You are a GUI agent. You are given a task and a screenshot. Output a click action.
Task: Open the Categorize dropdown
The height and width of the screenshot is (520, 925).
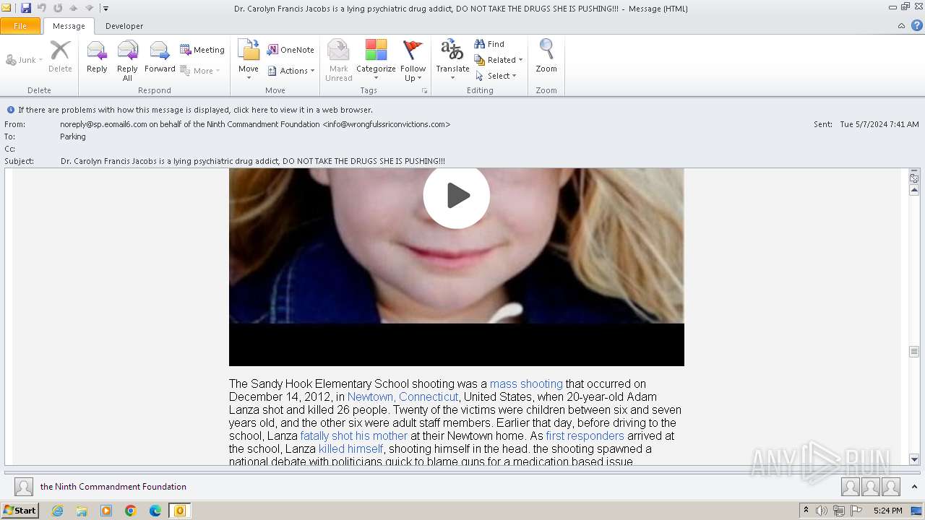coord(376,61)
